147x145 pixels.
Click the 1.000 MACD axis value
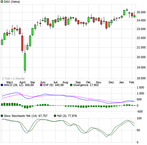(x=140, y=94)
